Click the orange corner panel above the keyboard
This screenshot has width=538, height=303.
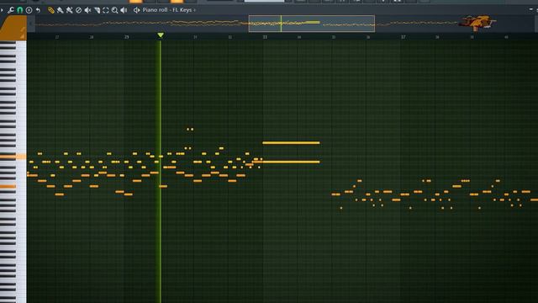click(x=13, y=28)
